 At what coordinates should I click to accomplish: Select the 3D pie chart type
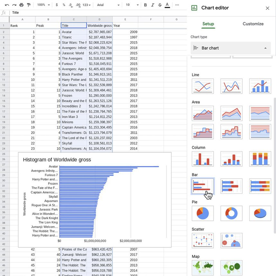(260, 213)
